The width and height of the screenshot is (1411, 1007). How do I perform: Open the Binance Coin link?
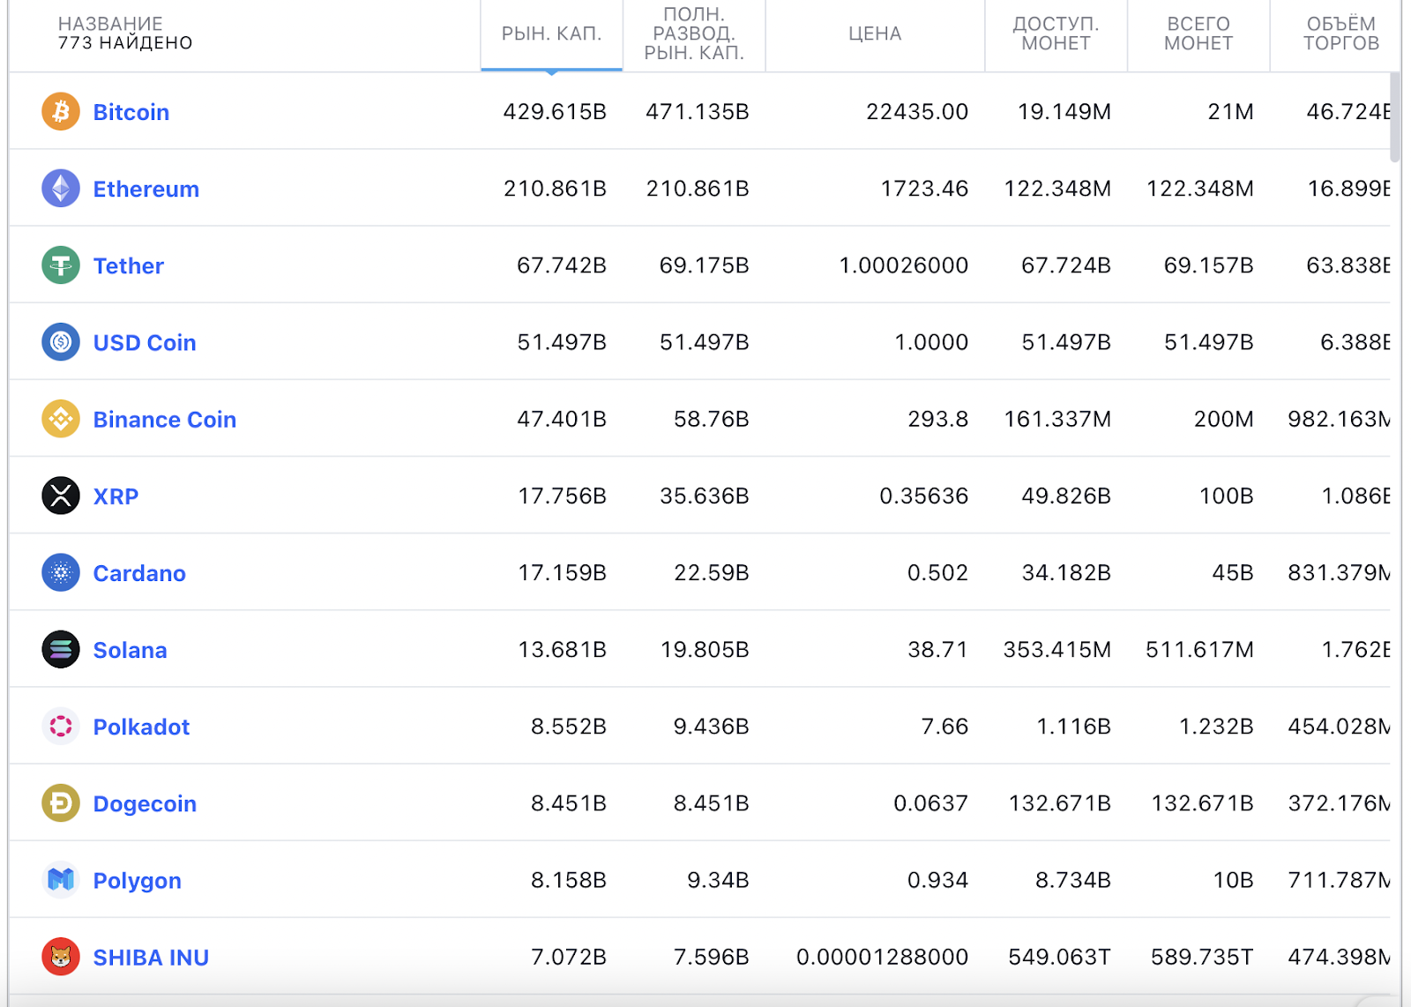[165, 420]
